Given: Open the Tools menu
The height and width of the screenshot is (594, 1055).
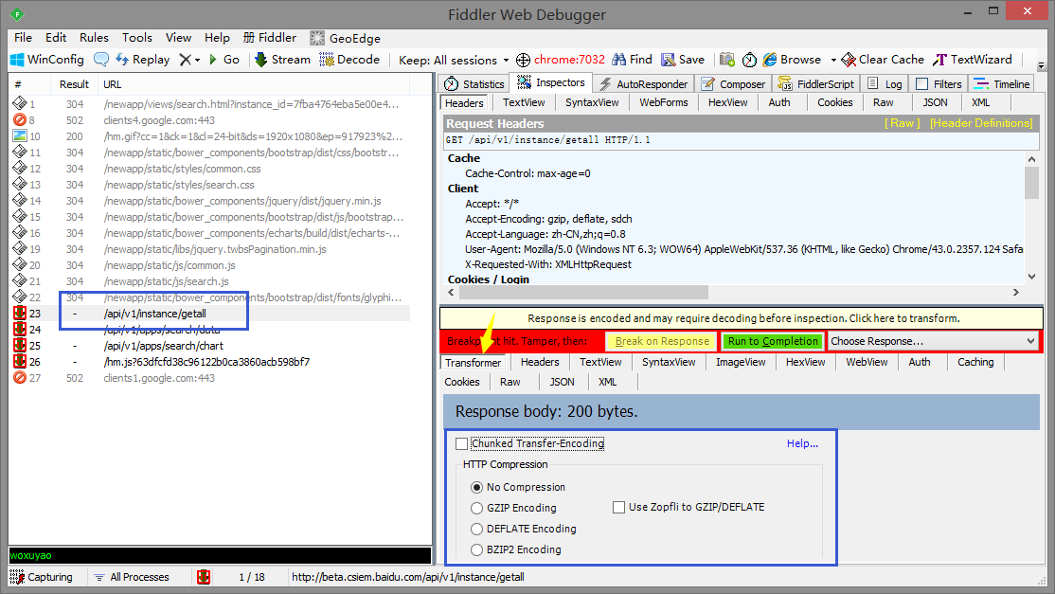Looking at the screenshot, I should (136, 38).
